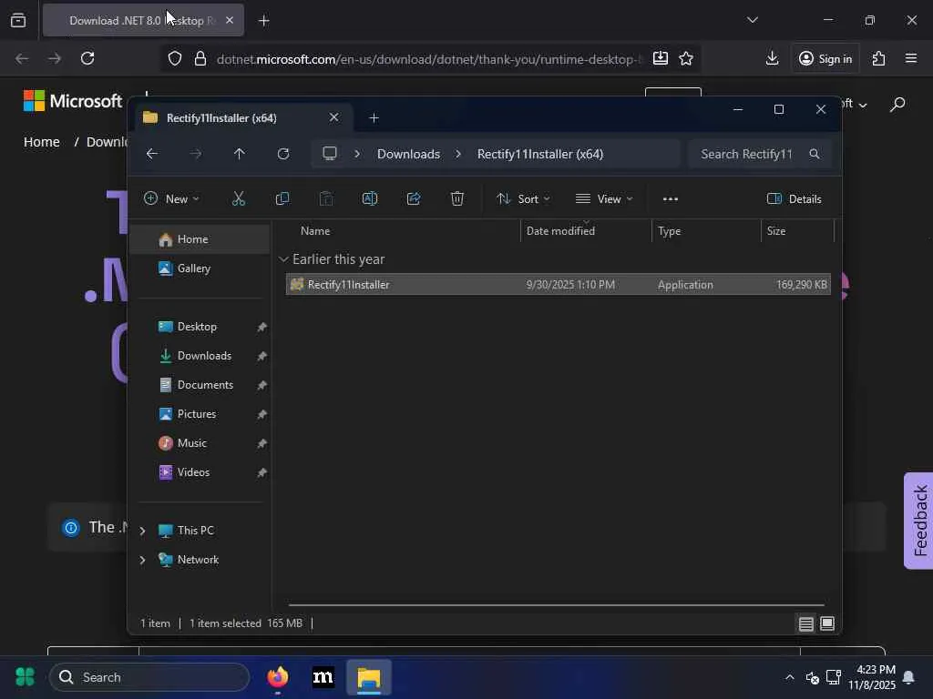Open the Sort dropdown menu
The height and width of the screenshot is (699, 933).
(523, 198)
